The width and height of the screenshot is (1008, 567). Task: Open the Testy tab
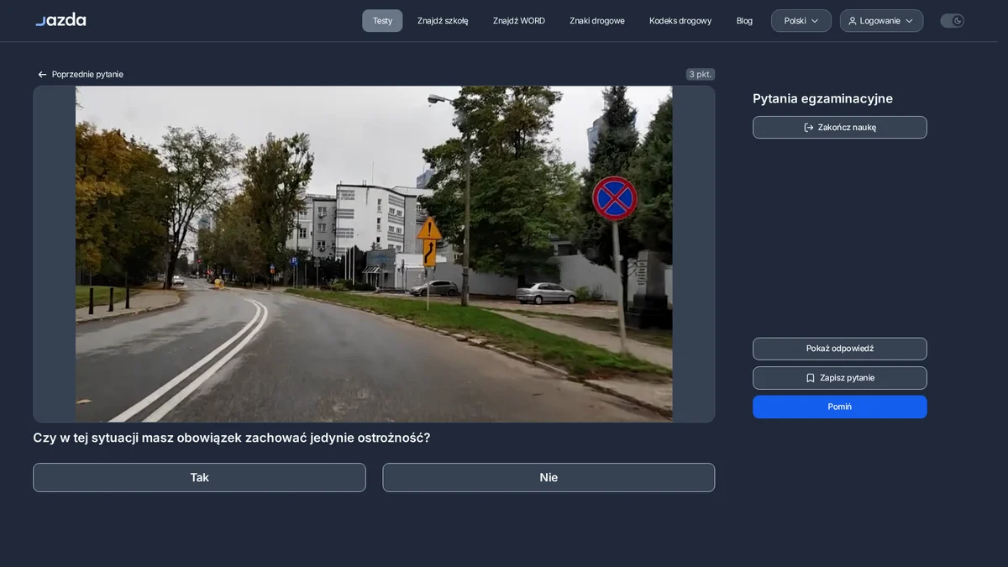(x=382, y=21)
